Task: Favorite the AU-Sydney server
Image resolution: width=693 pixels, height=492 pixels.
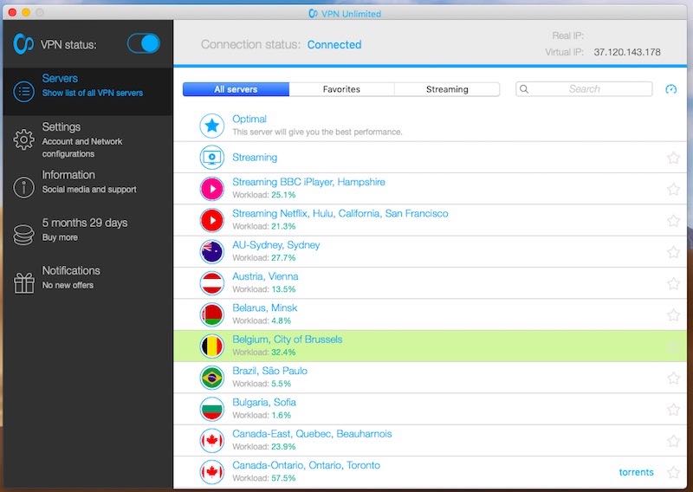Action: [x=673, y=252]
